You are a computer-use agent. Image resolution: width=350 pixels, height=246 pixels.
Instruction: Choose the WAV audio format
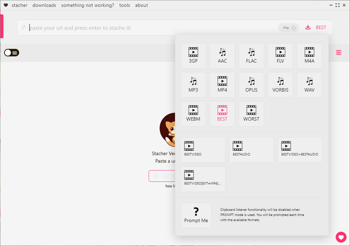pyautogui.click(x=309, y=85)
